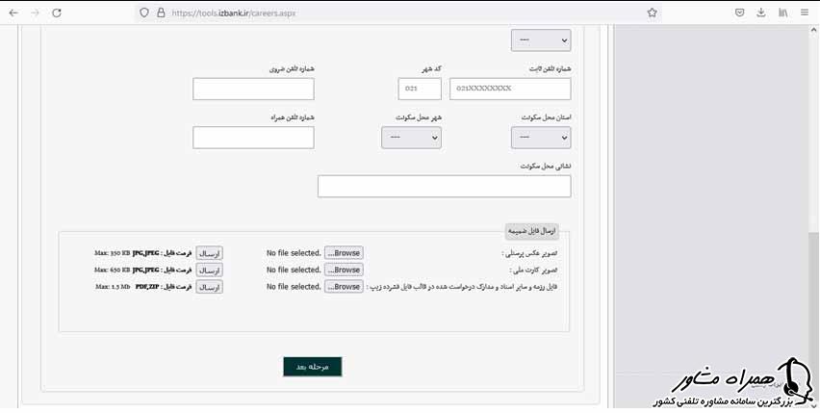Click the ارسال فایل ضمیمه section header

coord(532,230)
